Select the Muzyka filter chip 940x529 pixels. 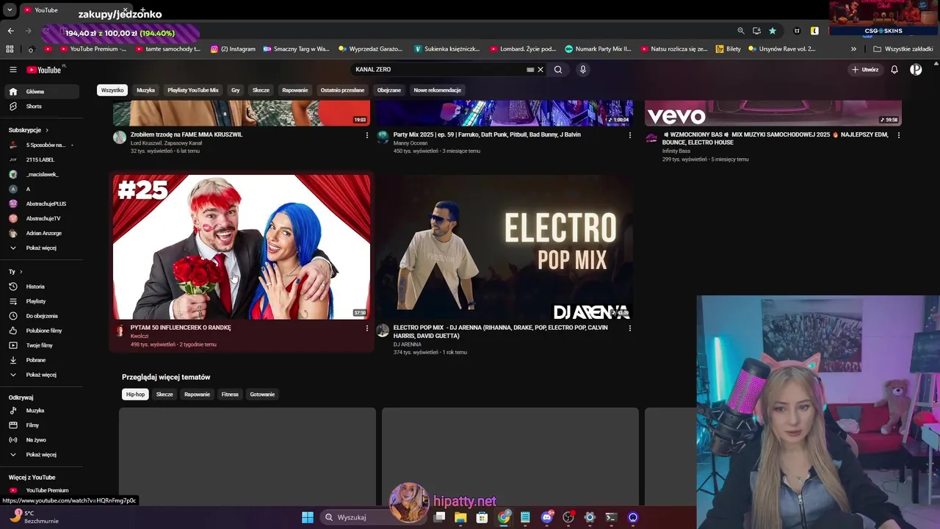pos(145,90)
